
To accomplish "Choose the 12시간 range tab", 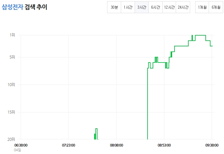I will click(x=169, y=7).
